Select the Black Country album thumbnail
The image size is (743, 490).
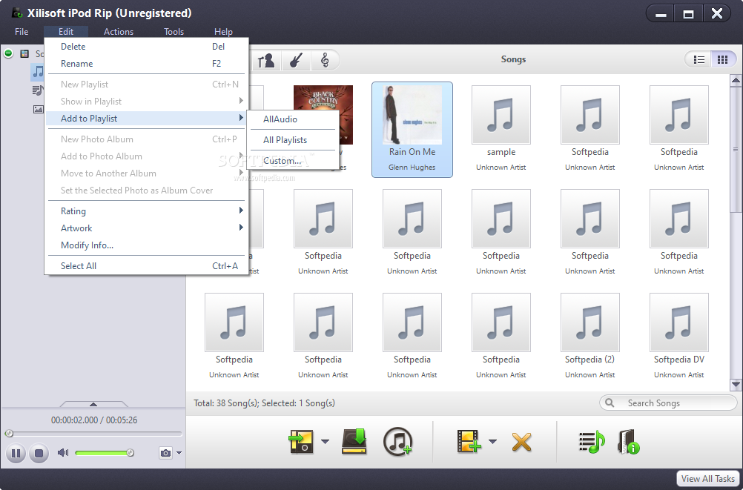(323, 115)
